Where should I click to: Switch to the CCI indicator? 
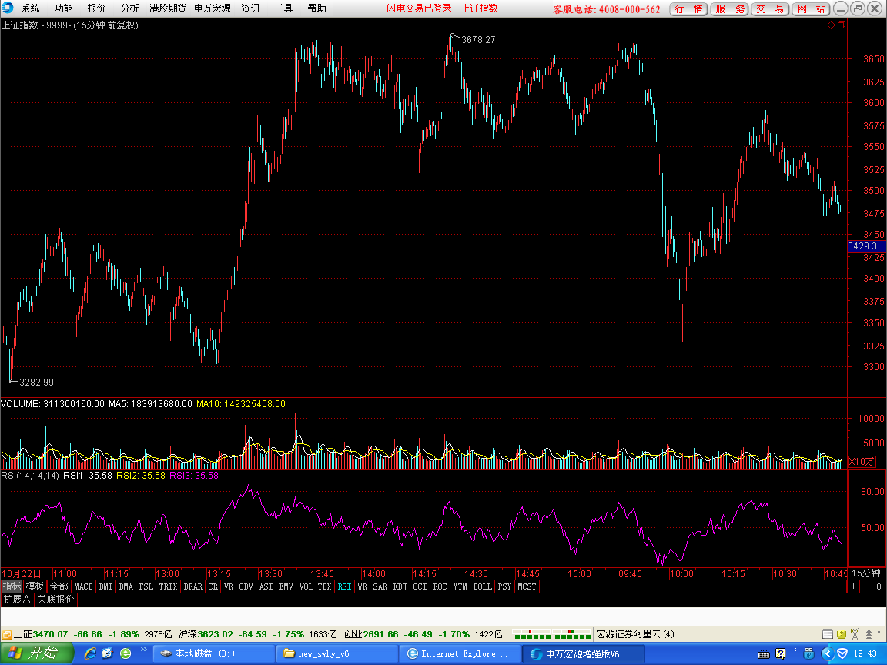click(x=420, y=586)
